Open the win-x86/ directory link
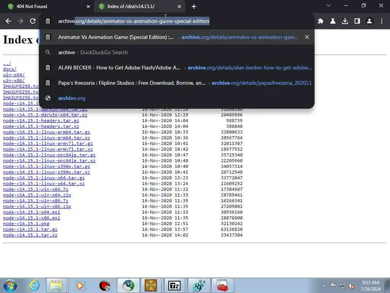 tap(14, 80)
